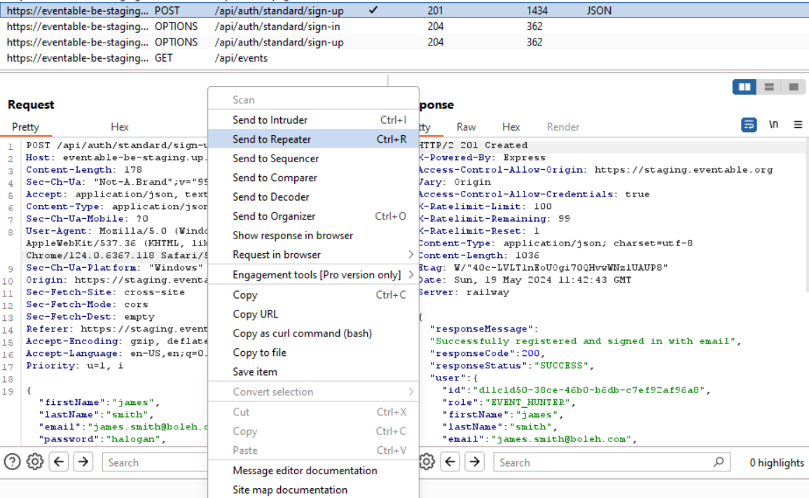The image size is (809, 498).
Task: Choose Send to Sequencer
Action: (313, 159)
